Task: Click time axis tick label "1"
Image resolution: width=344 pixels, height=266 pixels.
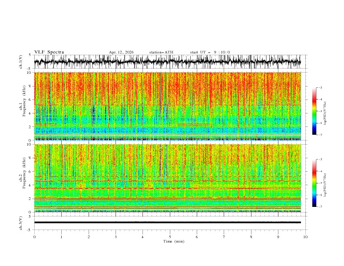Action: (61, 237)
